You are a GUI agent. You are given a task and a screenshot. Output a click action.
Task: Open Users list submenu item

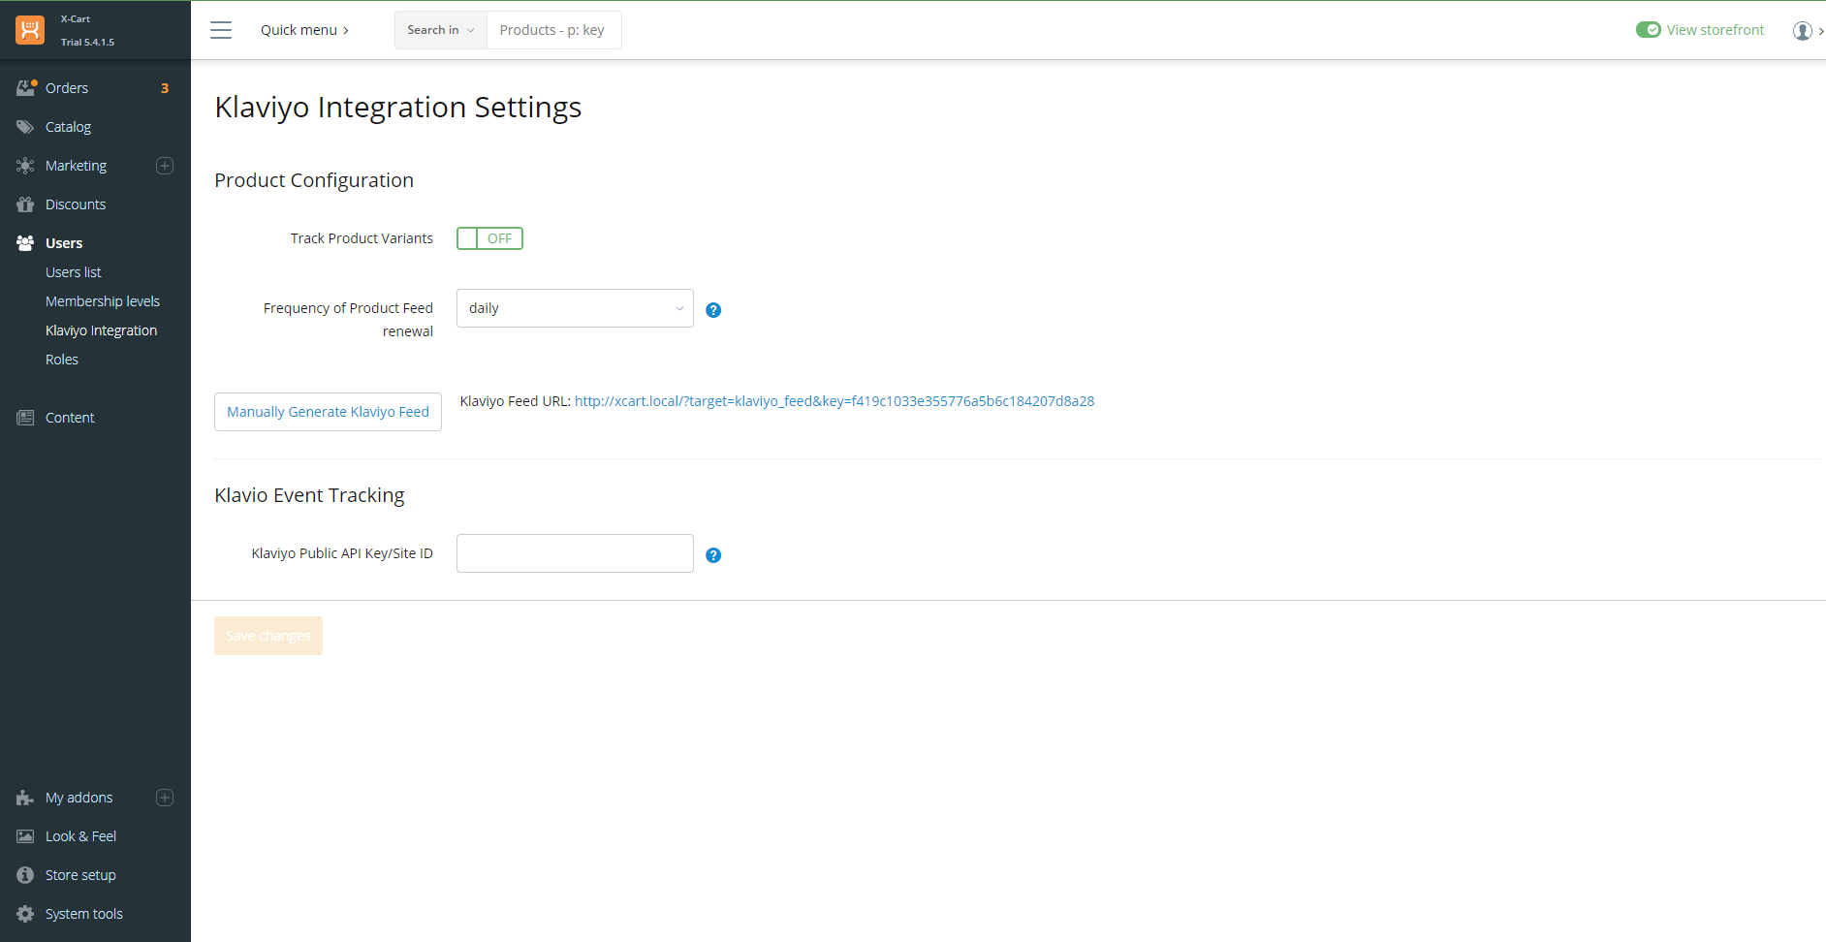point(74,272)
